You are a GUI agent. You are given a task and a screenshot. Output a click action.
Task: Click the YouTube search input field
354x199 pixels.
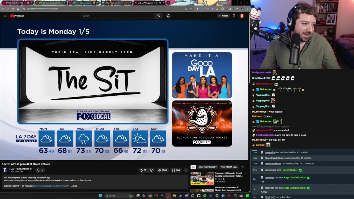(x=118, y=16)
